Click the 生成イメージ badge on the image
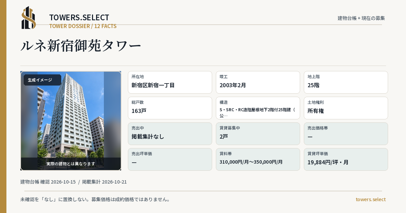The height and width of the screenshot is (213, 406). click(x=42, y=80)
